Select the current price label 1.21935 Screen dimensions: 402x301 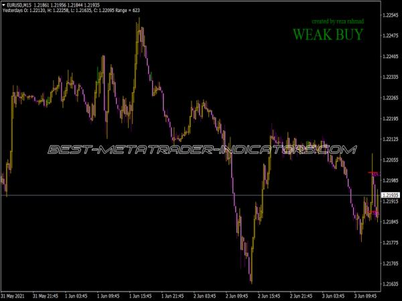[x=391, y=195]
